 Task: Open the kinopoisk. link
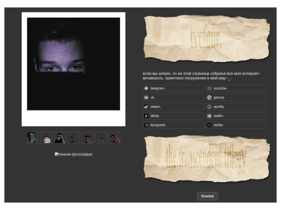click(173, 125)
